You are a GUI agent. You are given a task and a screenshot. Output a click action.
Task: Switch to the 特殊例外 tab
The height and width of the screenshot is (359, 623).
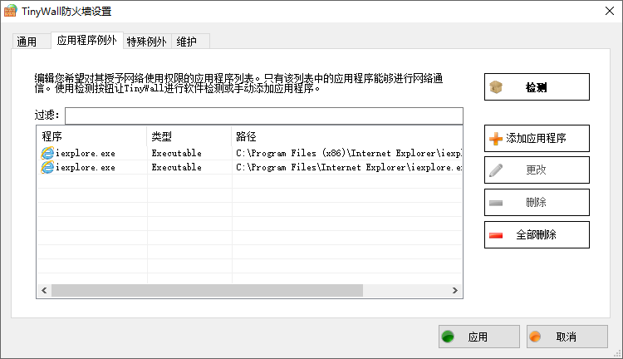pyautogui.click(x=146, y=42)
